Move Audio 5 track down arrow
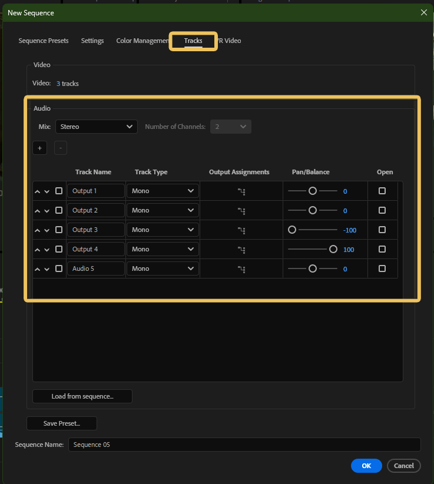The width and height of the screenshot is (434, 484). click(47, 269)
